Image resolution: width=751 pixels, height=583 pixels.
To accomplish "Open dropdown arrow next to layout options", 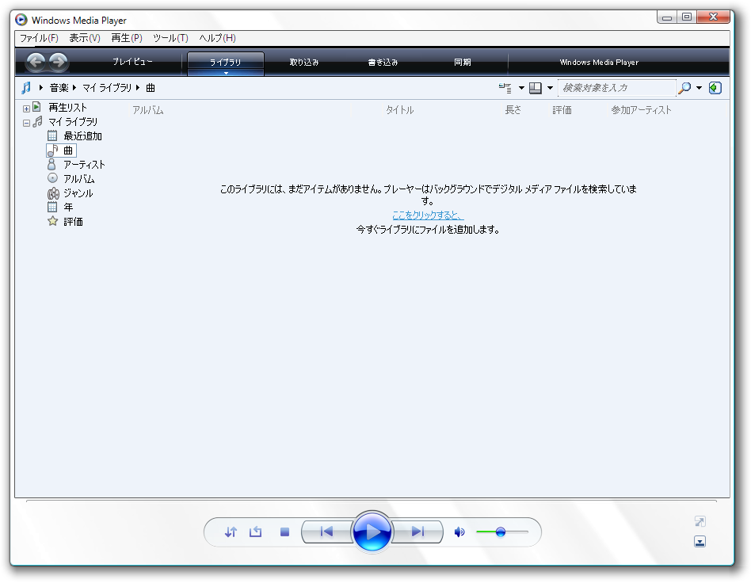I will tap(521, 88).
